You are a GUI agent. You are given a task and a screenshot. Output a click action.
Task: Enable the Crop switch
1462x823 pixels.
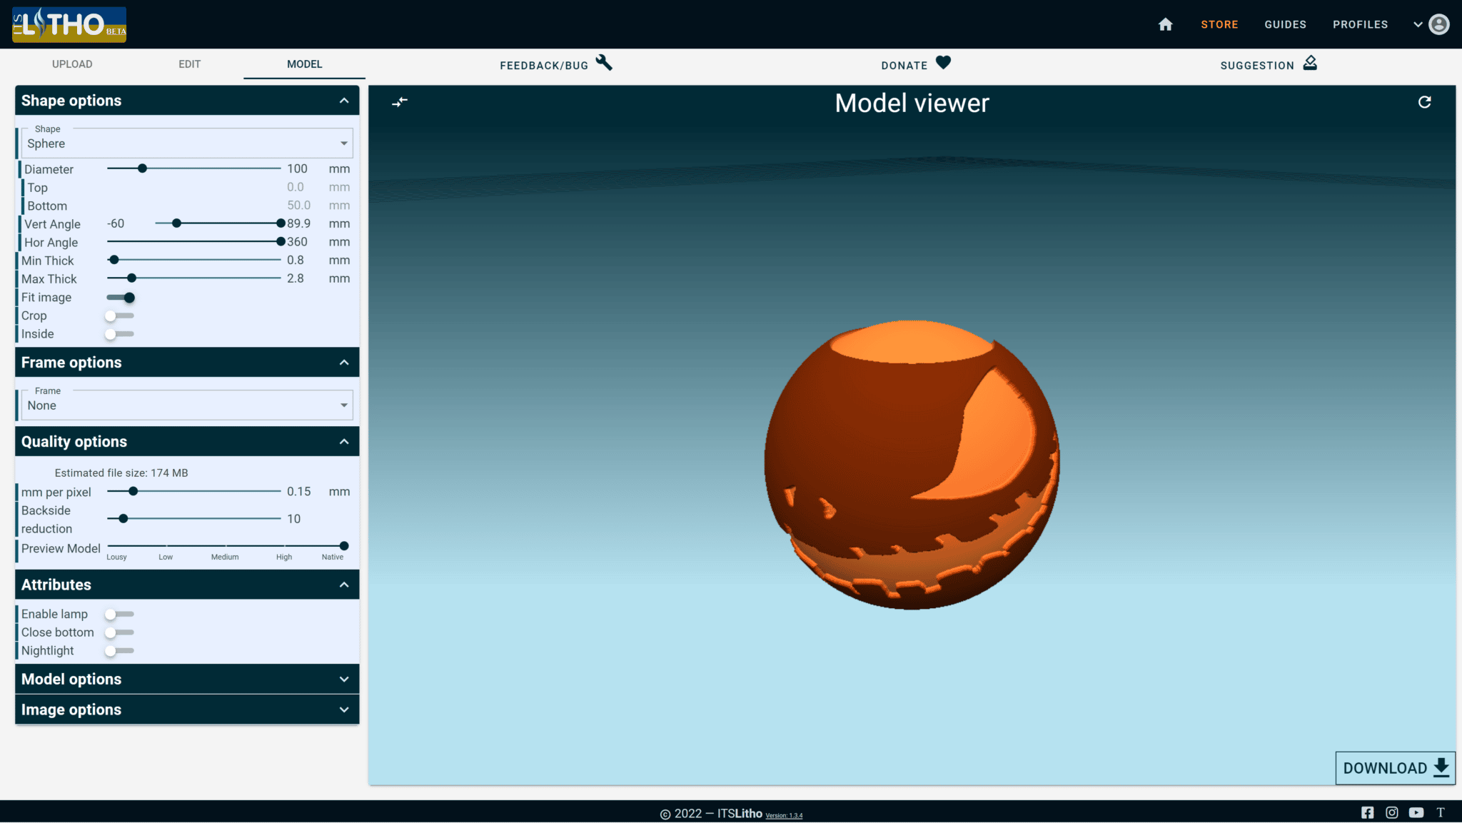(119, 315)
